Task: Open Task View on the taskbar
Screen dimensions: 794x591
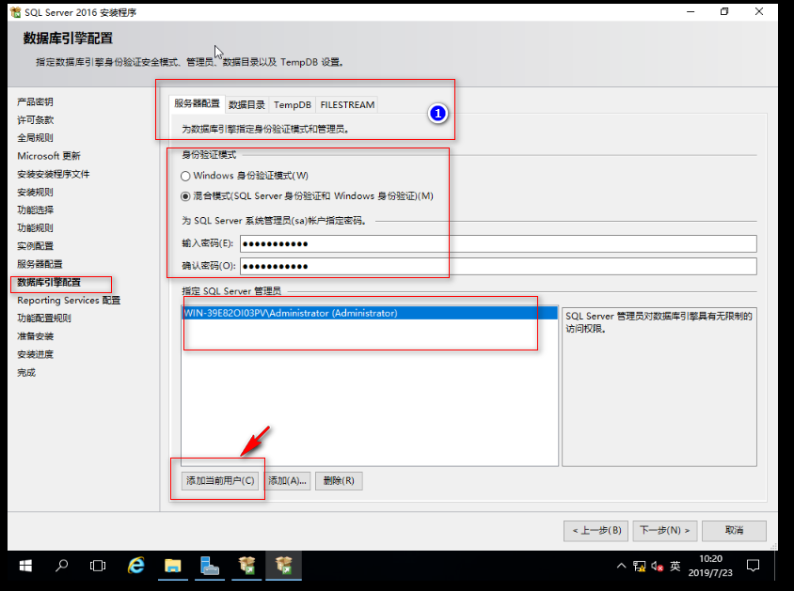Action: 98,566
